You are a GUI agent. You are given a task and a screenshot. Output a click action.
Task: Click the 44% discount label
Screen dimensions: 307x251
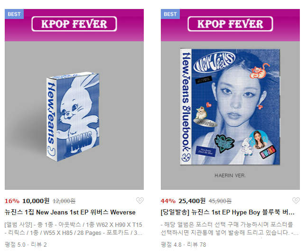point(168,201)
